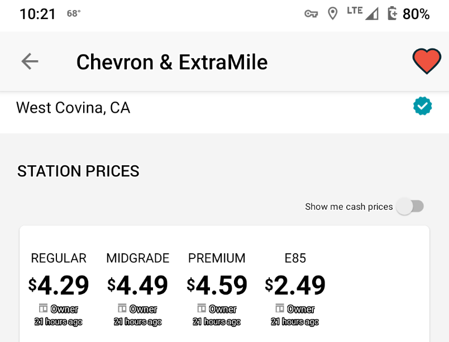Viewport: 449px width, 342px height.
Task: Tap the 10:21 clock in status bar
Action: [x=37, y=14]
